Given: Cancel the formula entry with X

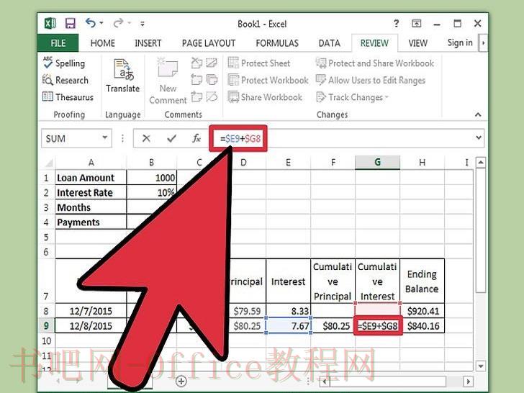Looking at the screenshot, I should pos(146,138).
